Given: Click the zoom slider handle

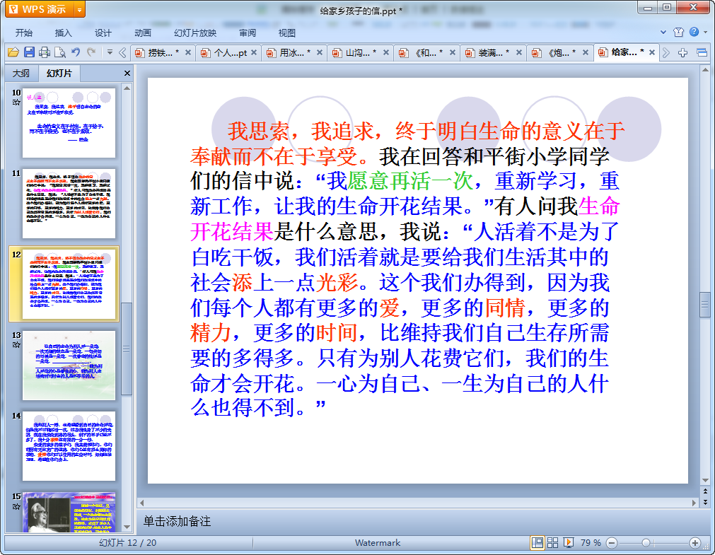Looking at the screenshot, I should coord(646,543).
